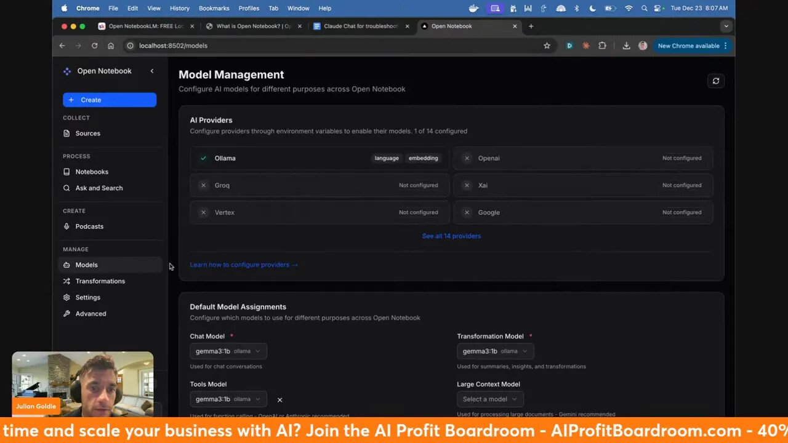Select the Podcasts microphone icon
Viewport: 788px width, 443px height.
[66, 226]
